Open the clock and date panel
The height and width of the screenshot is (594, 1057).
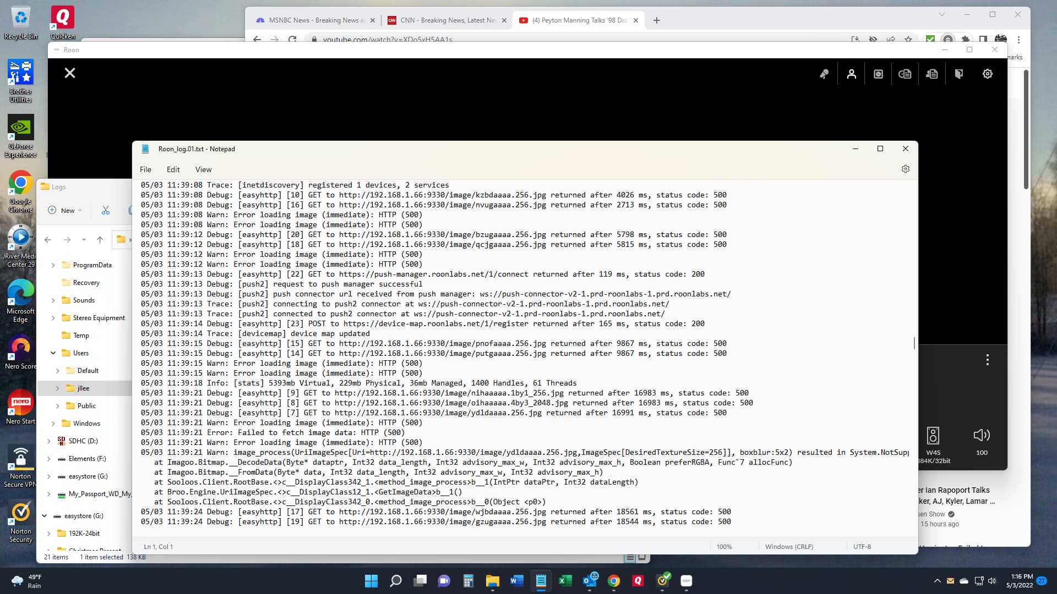(1020, 581)
